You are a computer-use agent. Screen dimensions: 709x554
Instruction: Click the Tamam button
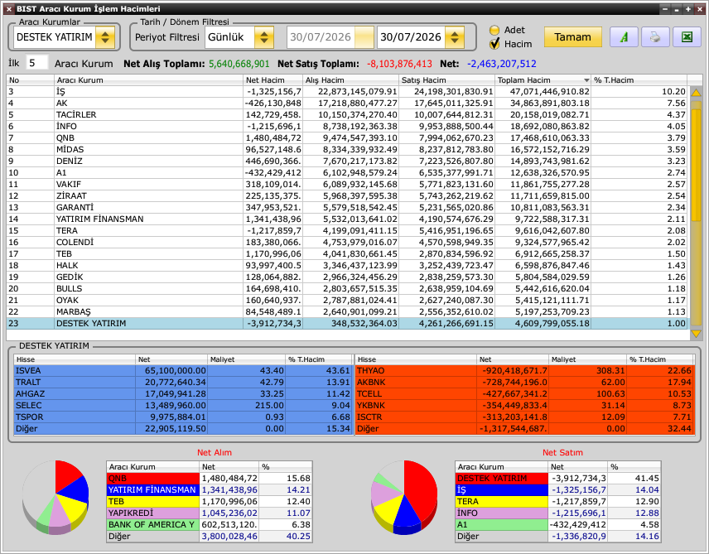click(x=572, y=37)
